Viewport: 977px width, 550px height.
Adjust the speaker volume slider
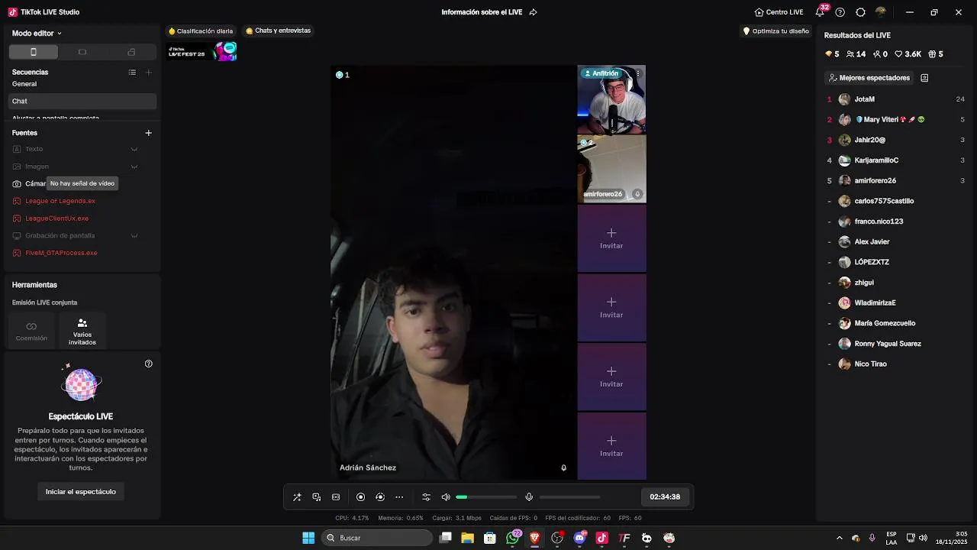pos(486,497)
